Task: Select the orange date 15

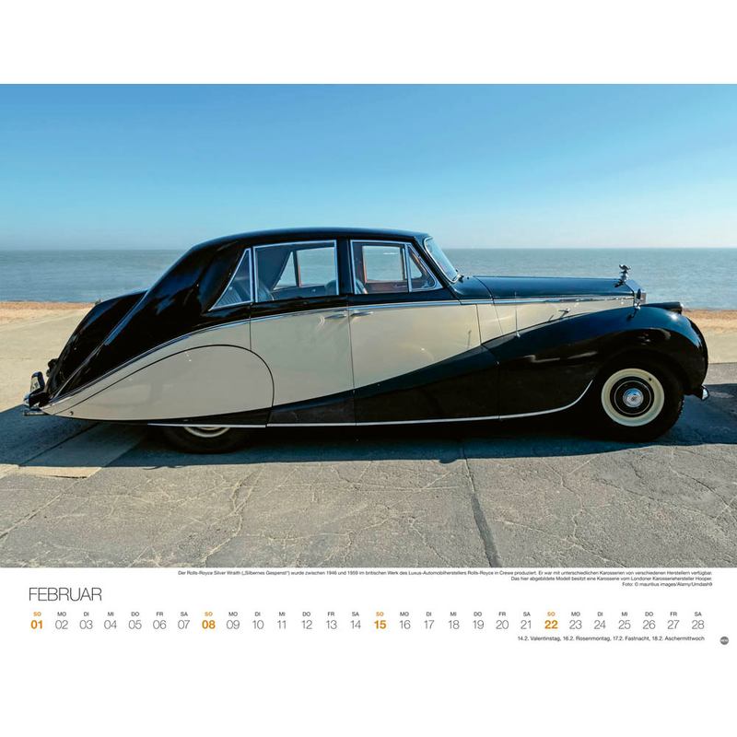Action: [380, 625]
